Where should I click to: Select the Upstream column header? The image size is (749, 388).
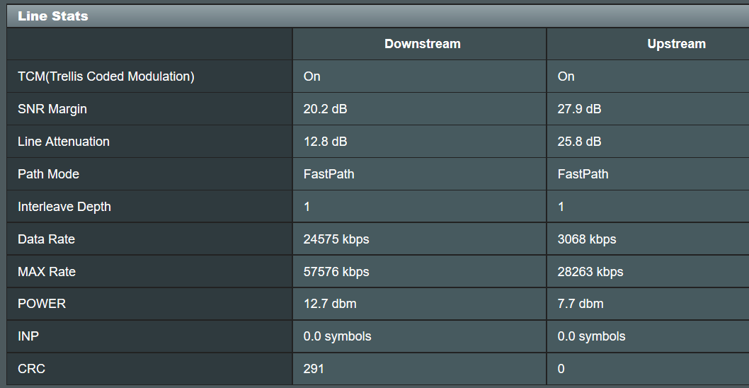676,44
